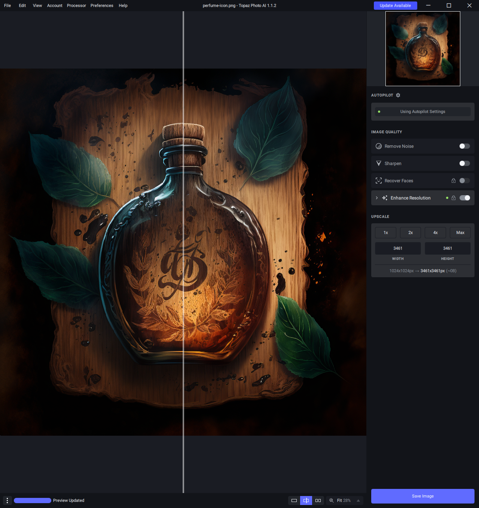Click the zoom magnifier icon
479x508 pixels.
click(331, 501)
